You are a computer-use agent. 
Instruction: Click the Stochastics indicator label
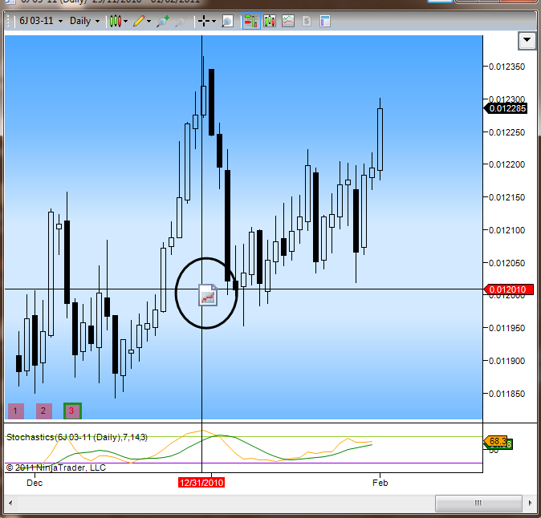coord(77,437)
